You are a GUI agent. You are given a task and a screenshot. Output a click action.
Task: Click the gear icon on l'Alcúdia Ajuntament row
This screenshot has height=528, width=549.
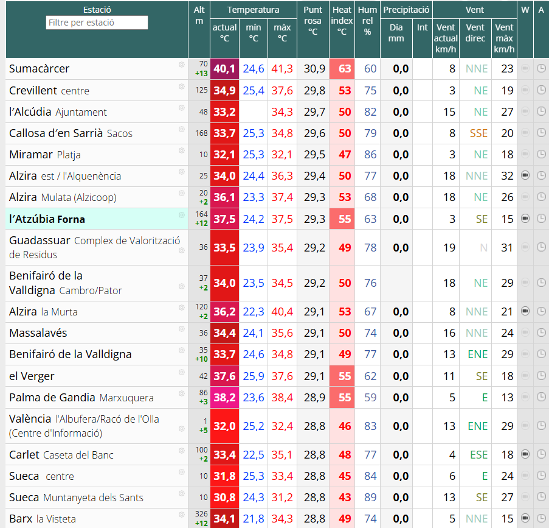click(x=182, y=108)
